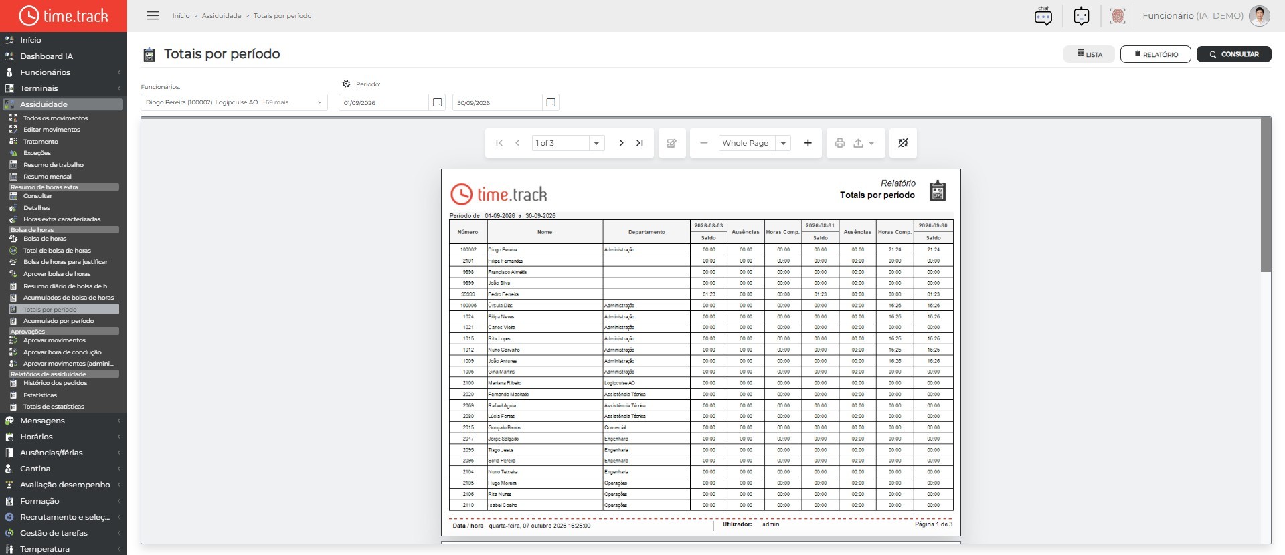Toggle the hamburger sidebar menu
Viewport: 1285px width, 555px height.
[153, 15]
